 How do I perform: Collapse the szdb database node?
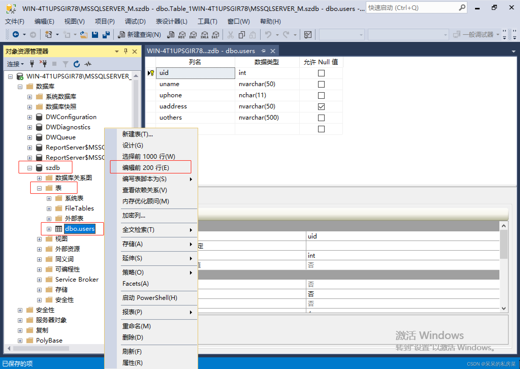pos(30,168)
